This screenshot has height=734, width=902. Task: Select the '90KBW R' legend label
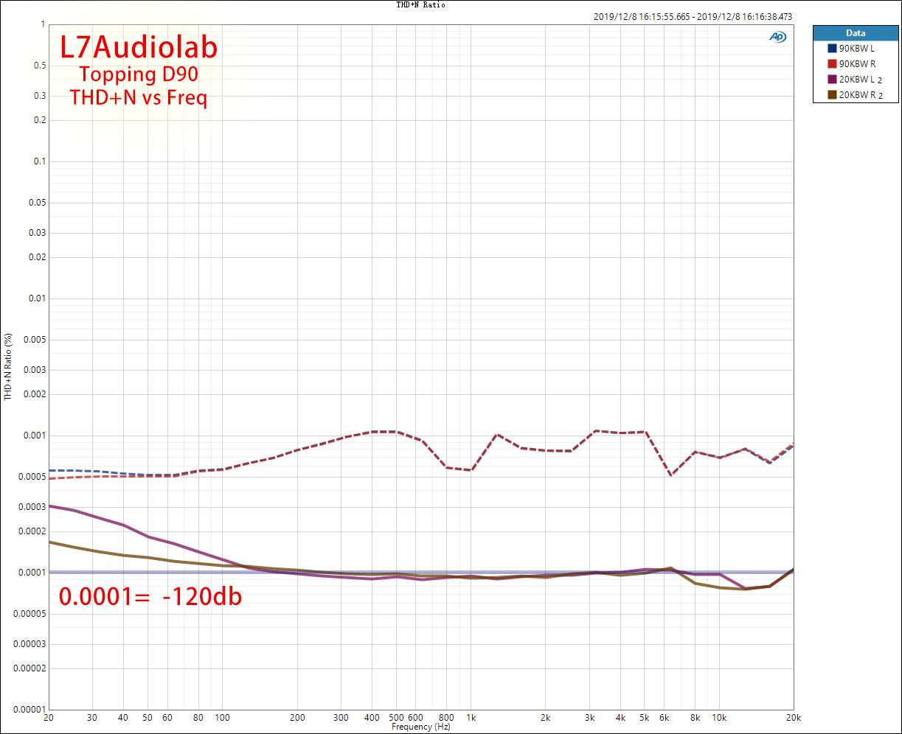[x=857, y=64]
